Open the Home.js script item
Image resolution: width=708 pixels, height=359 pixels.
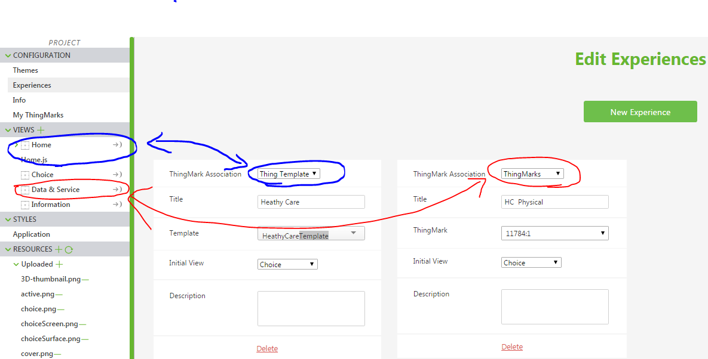click(x=34, y=159)
